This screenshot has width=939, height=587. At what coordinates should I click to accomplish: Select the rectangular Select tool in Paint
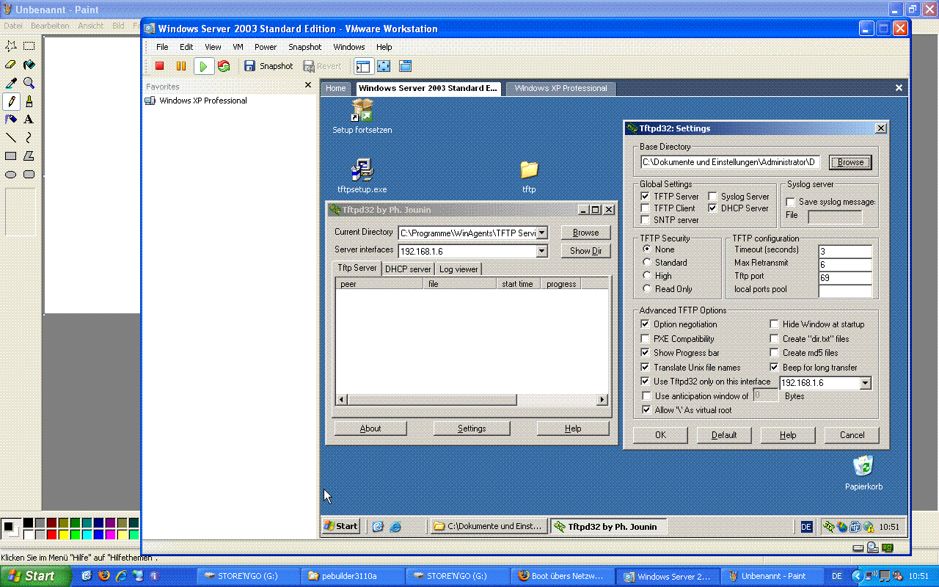point(29,46)
